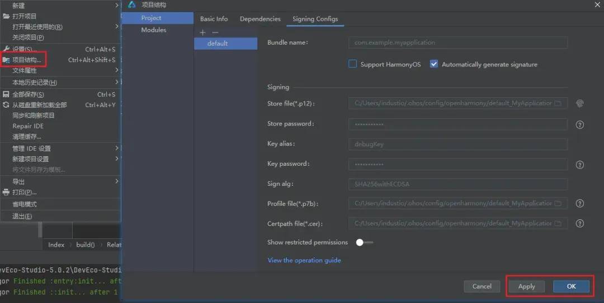The height and width of the screenshot is (303, 604).
Task: Expand the 新建项目设置 submenu arrow
Action: pos(117,158)
